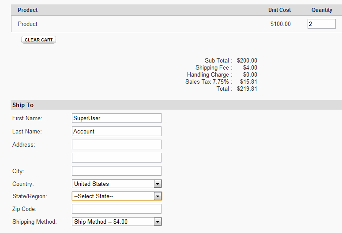The height and width of the screenshot is (233, 342).
Task: Click the Total amount $219.81
Action: [247, 89]
